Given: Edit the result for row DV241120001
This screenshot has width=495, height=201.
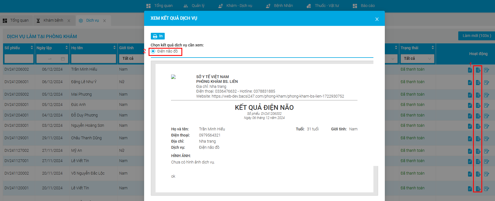Looking at the screenshot, I should click(486, 189).
